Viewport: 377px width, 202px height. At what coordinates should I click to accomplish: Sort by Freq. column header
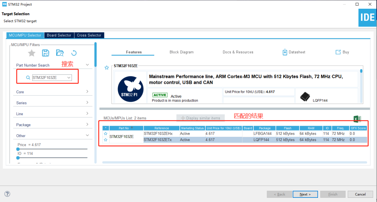(340, 128)
